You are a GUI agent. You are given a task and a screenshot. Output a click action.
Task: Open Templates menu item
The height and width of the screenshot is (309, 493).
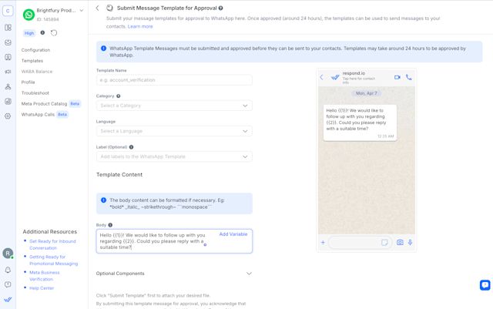click(x=32, y=61)
